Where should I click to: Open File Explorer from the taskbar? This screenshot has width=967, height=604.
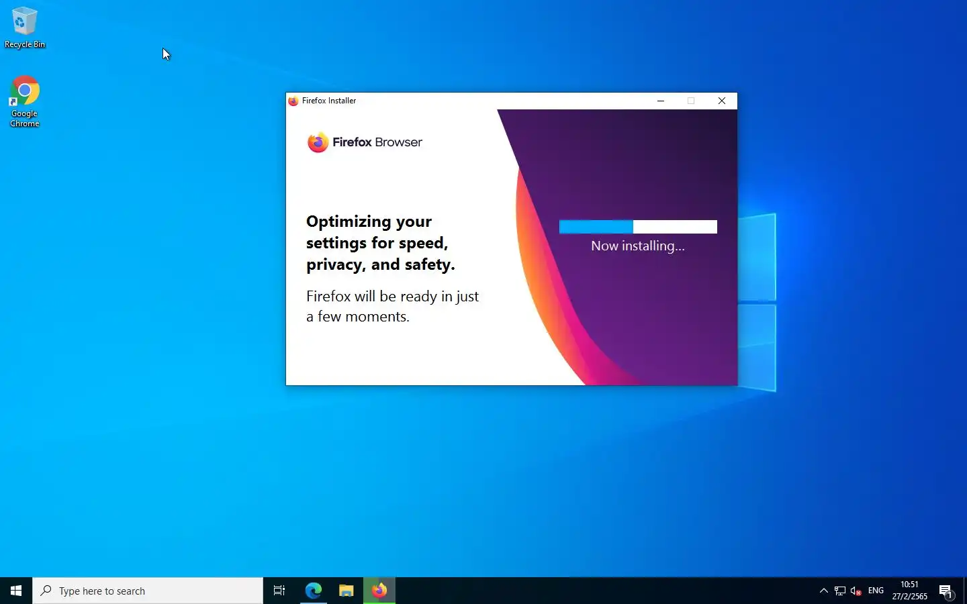coord(346,591)
